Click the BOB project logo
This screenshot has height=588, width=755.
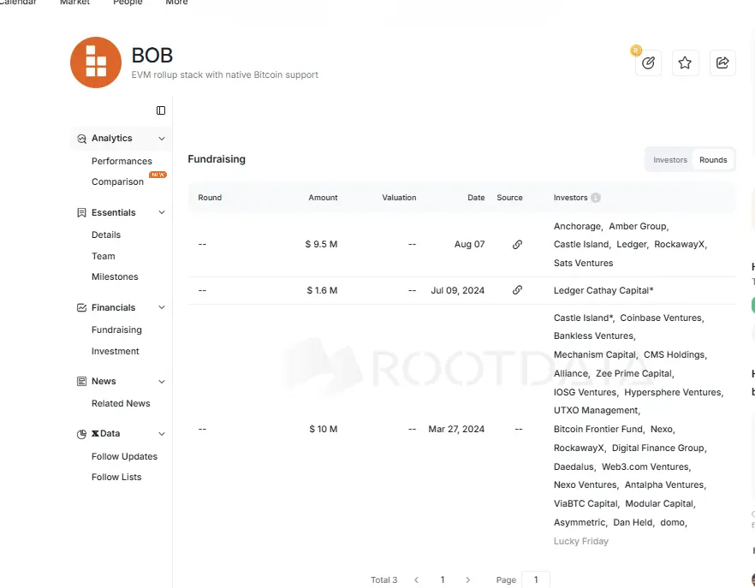pos(96,62)
